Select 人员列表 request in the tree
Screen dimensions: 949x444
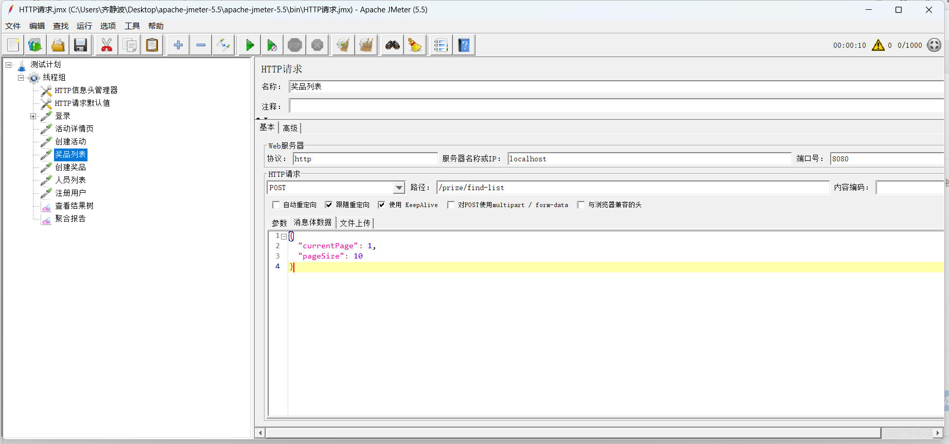71,180
